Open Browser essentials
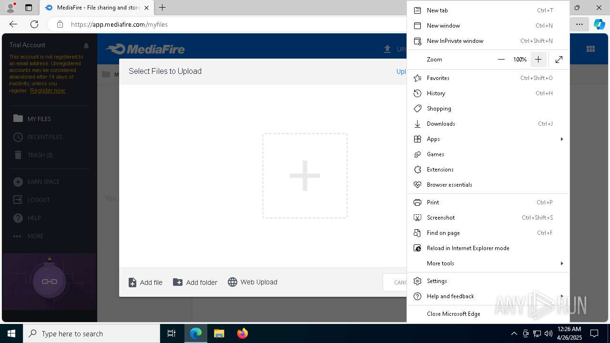610x343 pixels. point(488,184)
